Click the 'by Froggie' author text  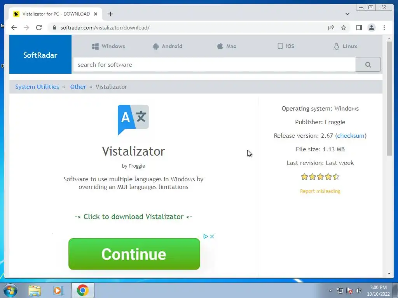click(x=134, y=166)
